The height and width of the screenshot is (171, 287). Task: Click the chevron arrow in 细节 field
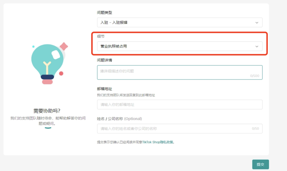(257, 47)
